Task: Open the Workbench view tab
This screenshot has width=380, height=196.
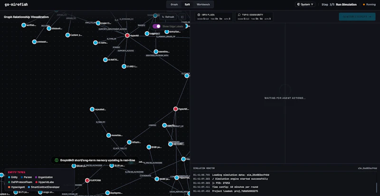Action: coord(203,4)
